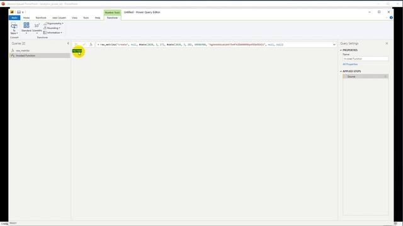Open the To Table convert dropdown
This screenshot has height=226, width=403.
pyautogui.click(x=14, y=28)
